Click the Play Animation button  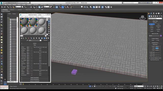149,86
